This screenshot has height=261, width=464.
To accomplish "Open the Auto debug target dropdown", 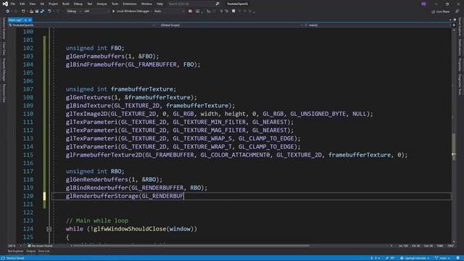I will [169, 12].
